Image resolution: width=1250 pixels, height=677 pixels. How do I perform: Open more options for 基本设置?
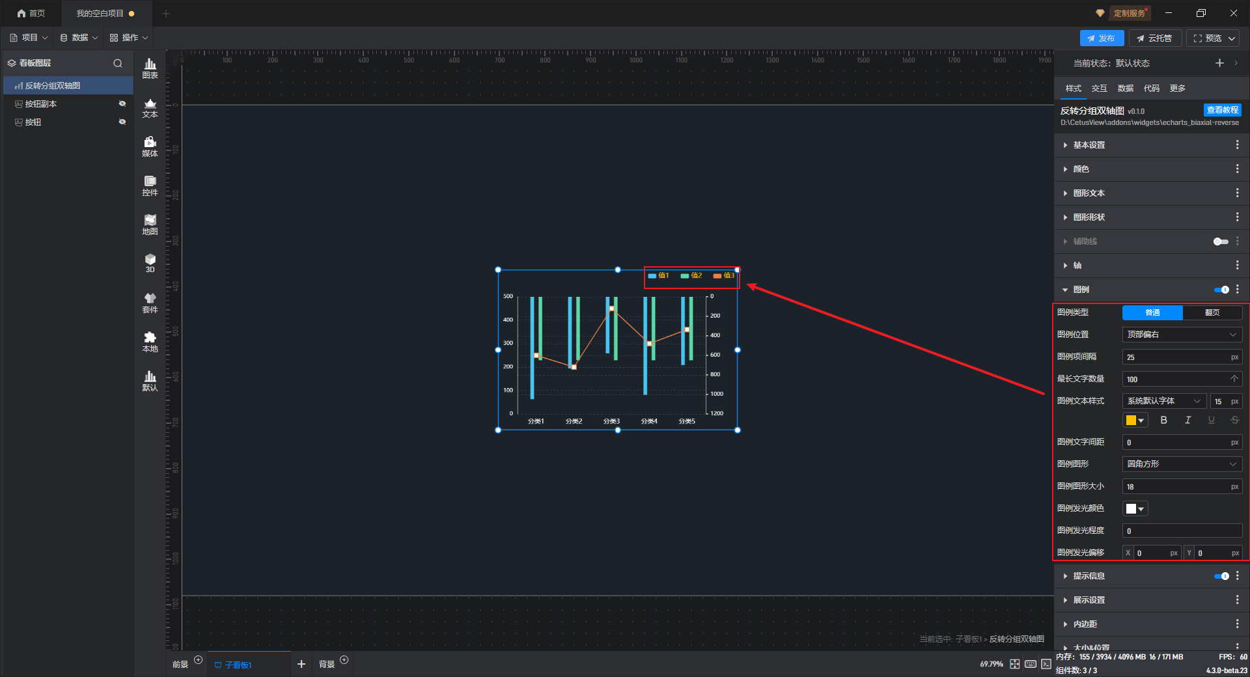[x=1237, y=145]
